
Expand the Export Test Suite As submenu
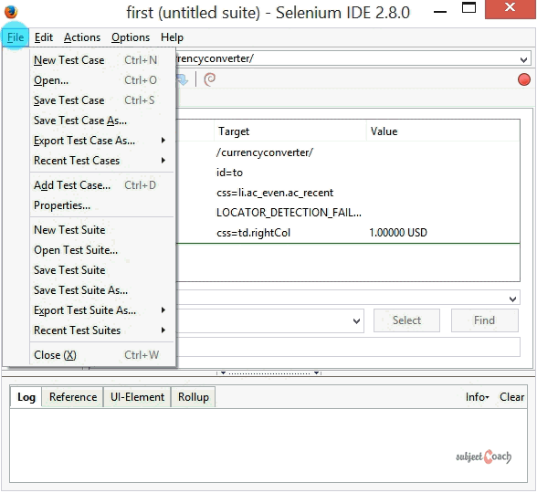tap(102, 310)
